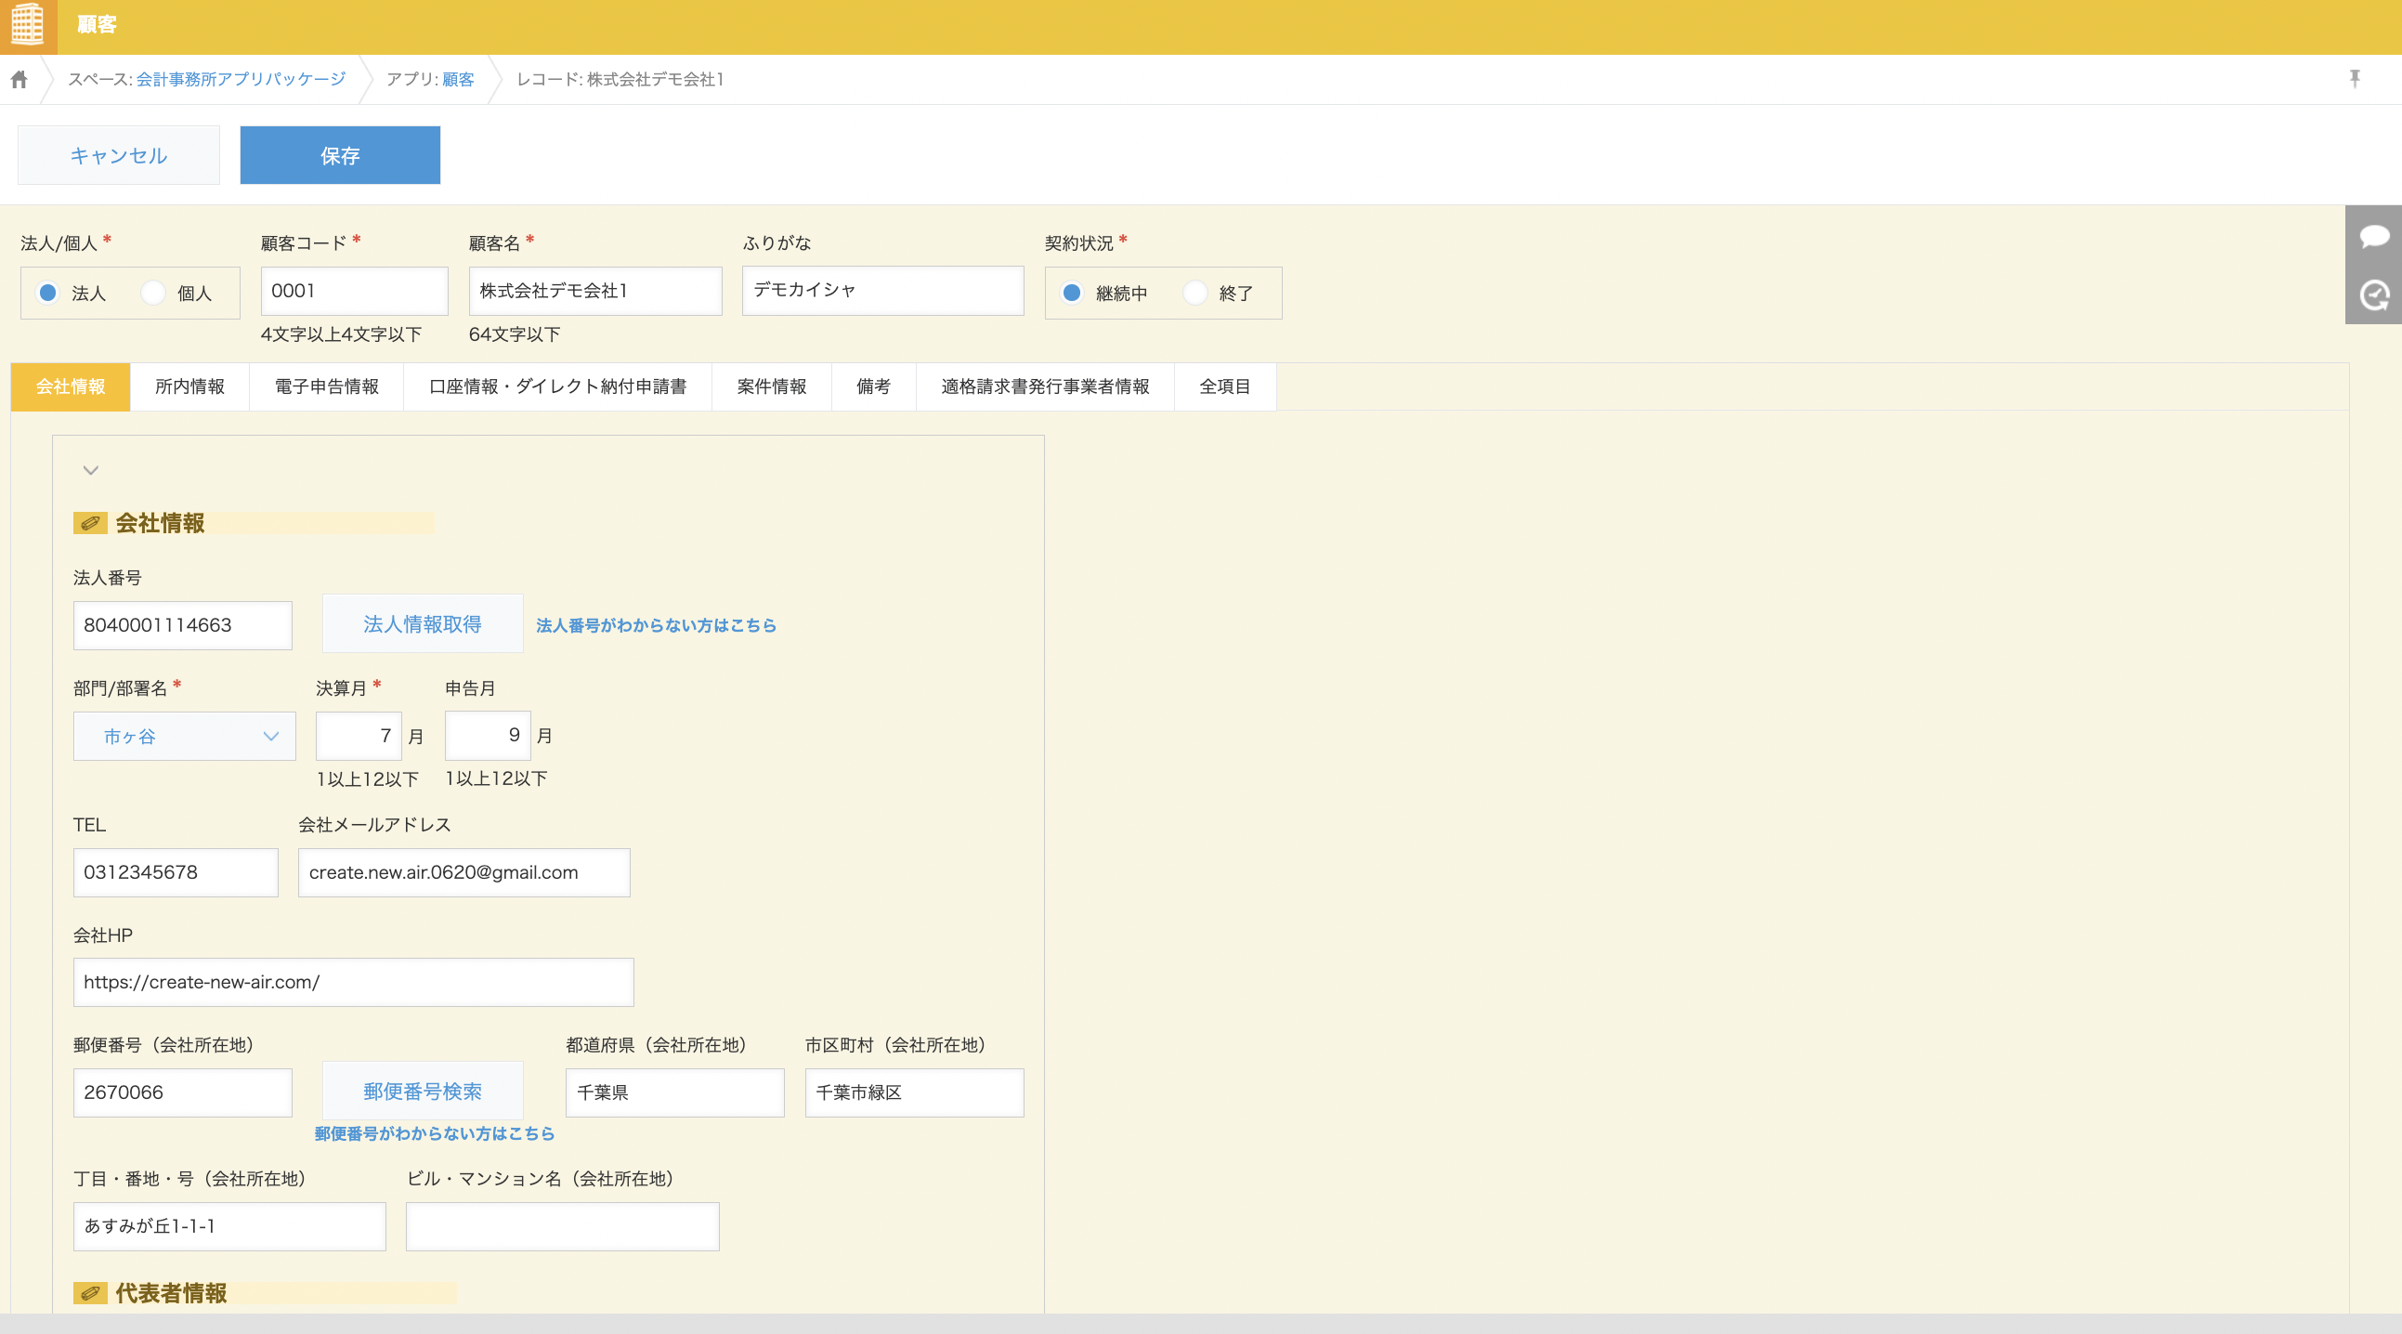Open the 備考 tab

[x=874, y=386]
